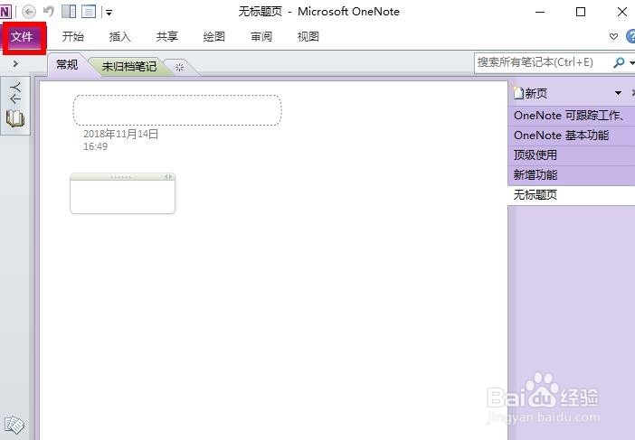Screen dimensions: 635x440
Task: Click the 搜索所有笔记本 search box
Action: pos(543,62)
